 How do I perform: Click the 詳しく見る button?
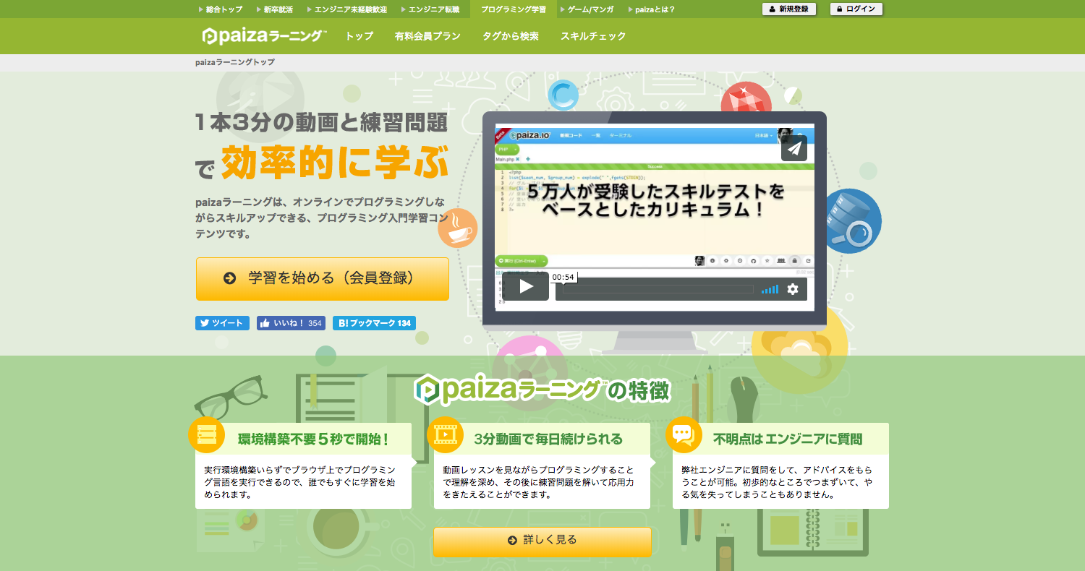point(542,542)
